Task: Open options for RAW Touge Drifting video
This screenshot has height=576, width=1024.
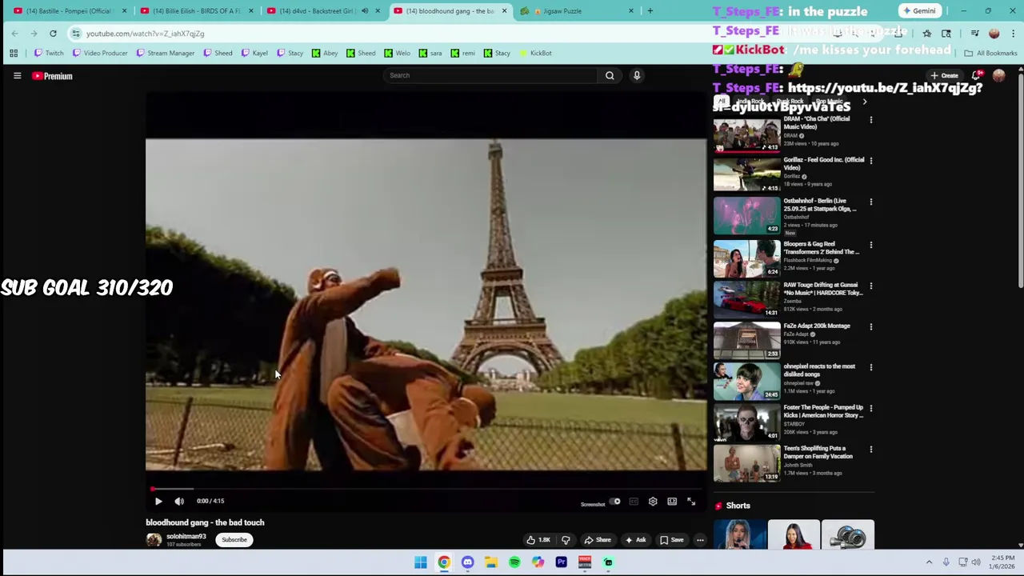Action: click(x=871, y=286)
